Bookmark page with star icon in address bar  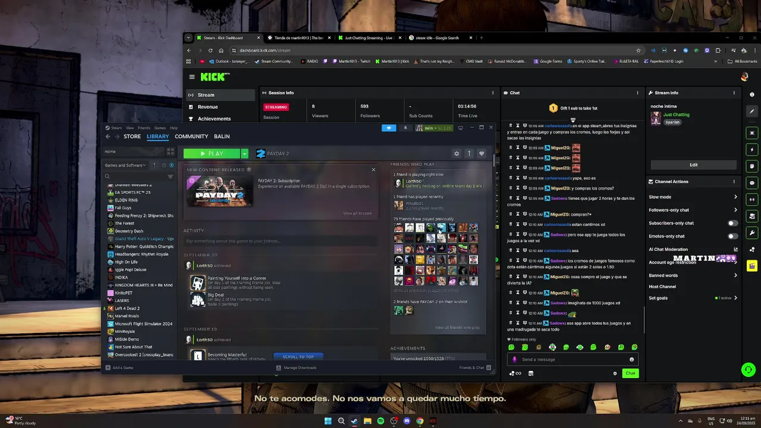point(639,51)
